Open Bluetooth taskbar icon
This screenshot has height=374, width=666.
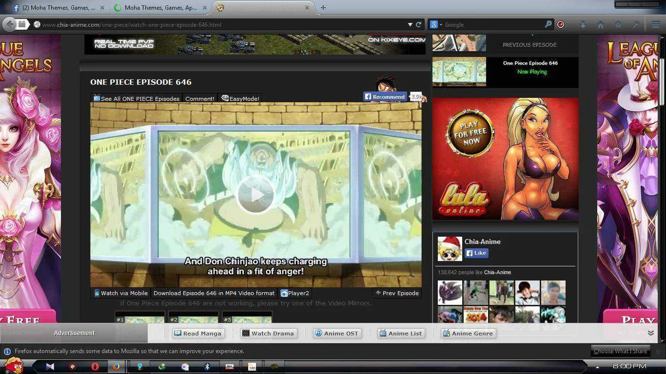click(x=207, y=367)
